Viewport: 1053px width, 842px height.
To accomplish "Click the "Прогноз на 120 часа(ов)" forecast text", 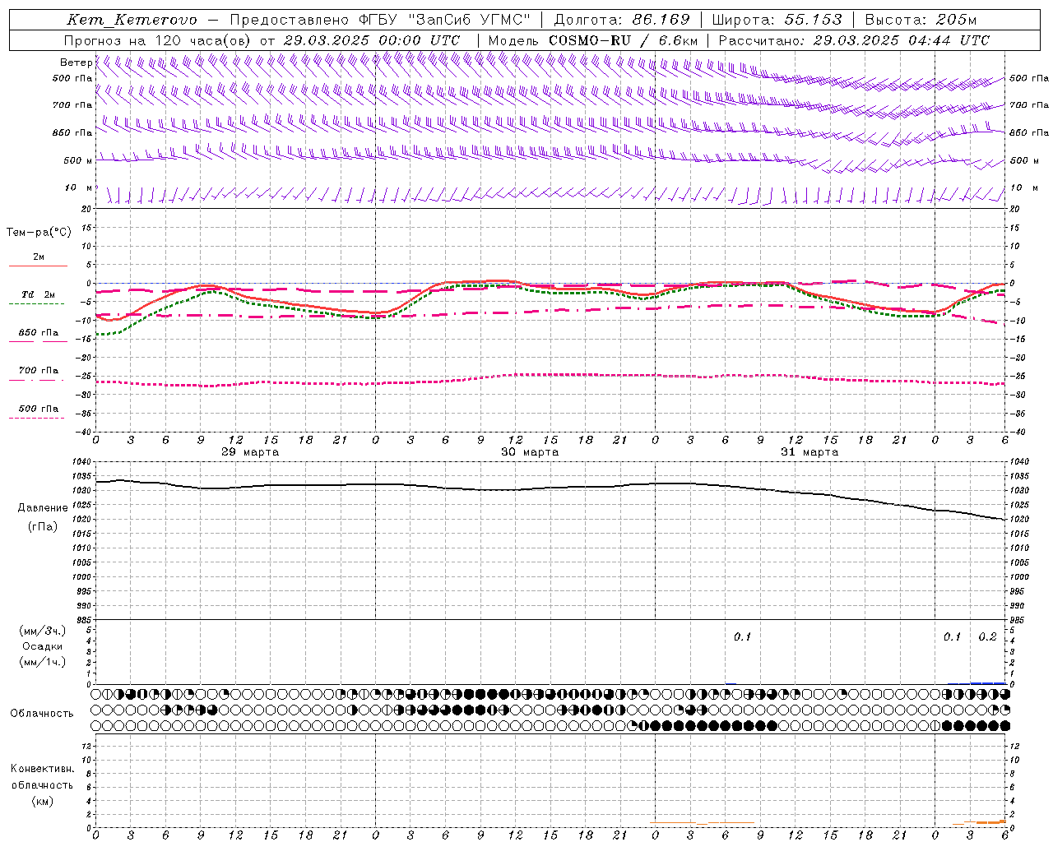I will (x=159, y=40).
